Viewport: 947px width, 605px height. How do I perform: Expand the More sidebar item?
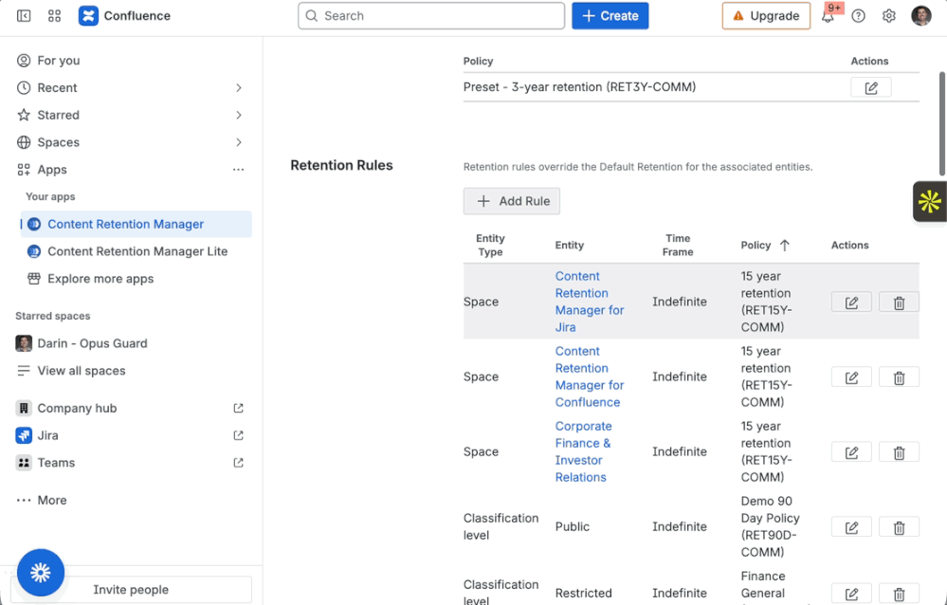click(42, 500)
